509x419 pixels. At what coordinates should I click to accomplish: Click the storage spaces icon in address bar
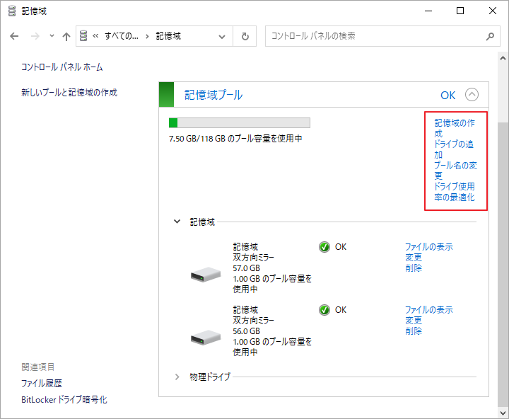pos(86,36)
